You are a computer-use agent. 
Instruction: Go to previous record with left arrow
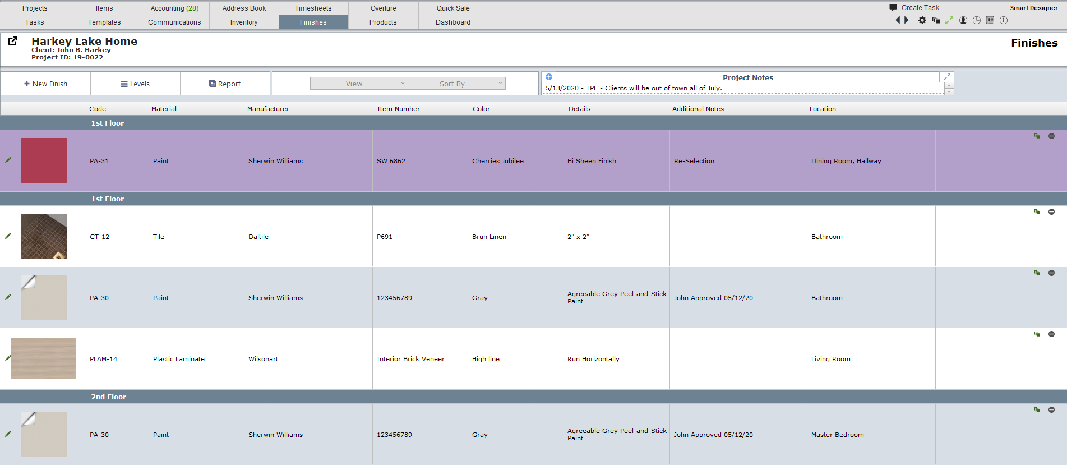tap(898, 20)
